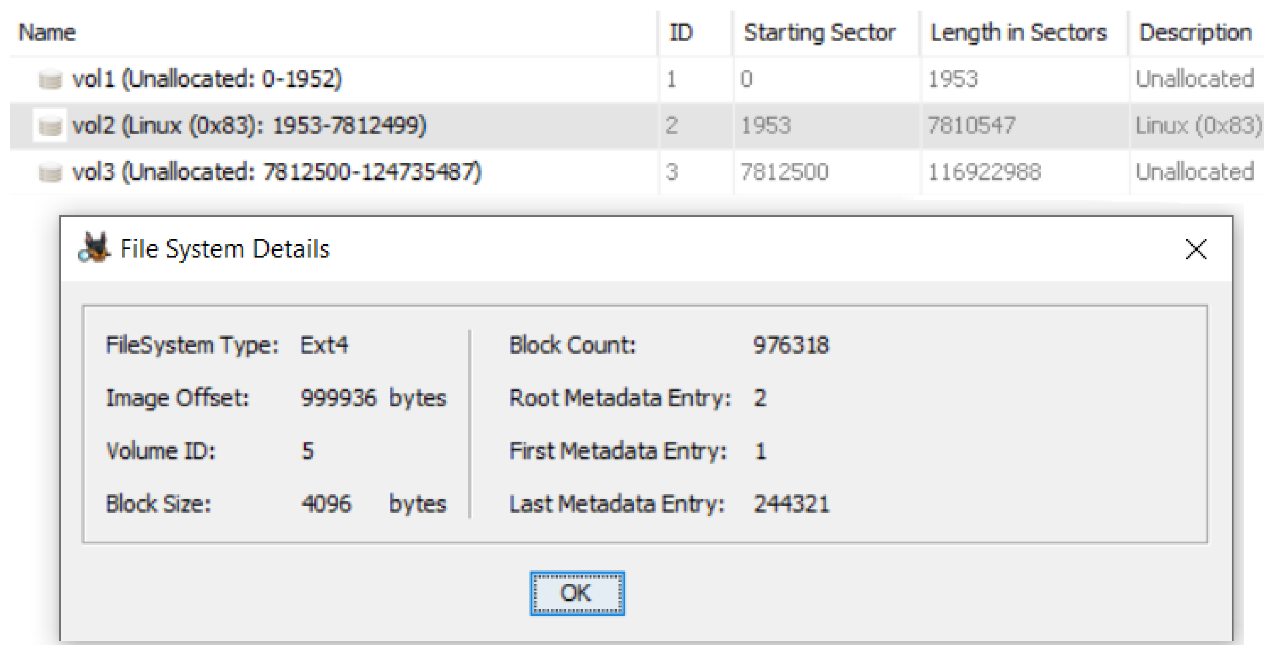Viewport: 1276px width, 655px height.
Task: Select the vol1 (Unallocated: 0-1952) row
Action: point(637,79)
